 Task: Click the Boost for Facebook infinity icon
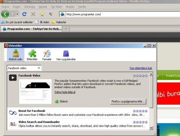click(13, 113)
